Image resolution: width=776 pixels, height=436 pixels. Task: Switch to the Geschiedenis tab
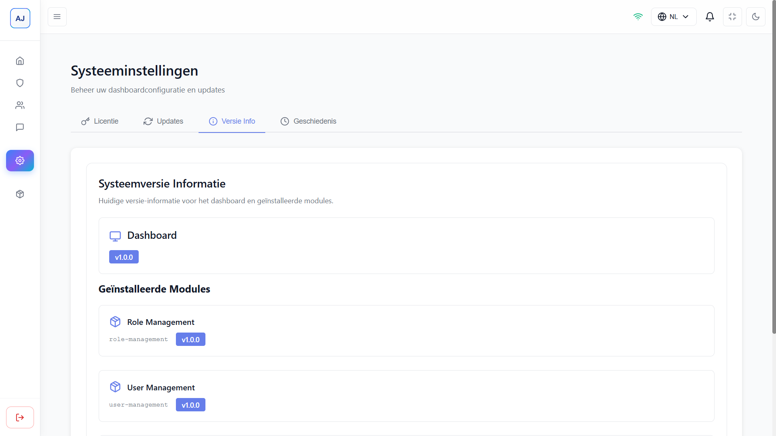click(x=308, y=121)
